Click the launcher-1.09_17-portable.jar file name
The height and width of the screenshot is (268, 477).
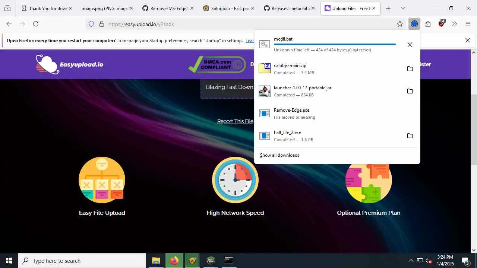click(303, 88)
